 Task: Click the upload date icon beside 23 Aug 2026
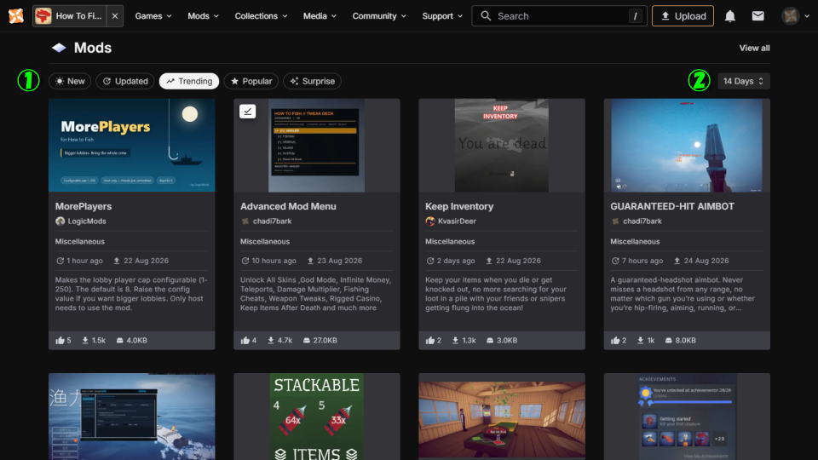pos(310,261)
